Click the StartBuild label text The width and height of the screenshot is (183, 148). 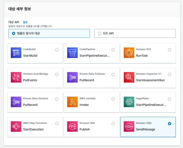click(30, 56)
